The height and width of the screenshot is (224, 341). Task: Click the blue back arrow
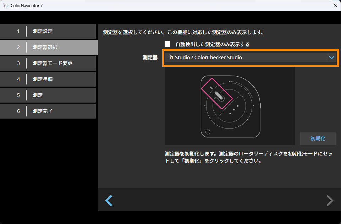point(109,200)
